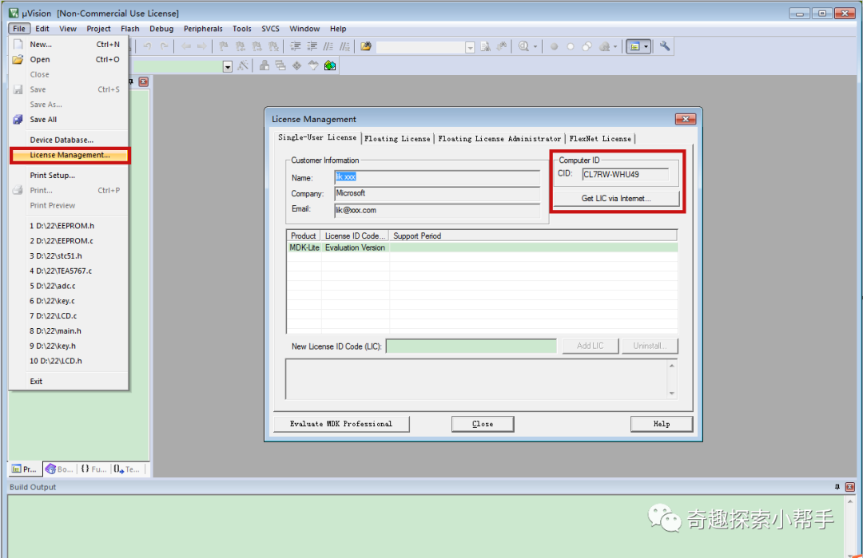Switch to Floating License Administrator tab

pos(499,139)
